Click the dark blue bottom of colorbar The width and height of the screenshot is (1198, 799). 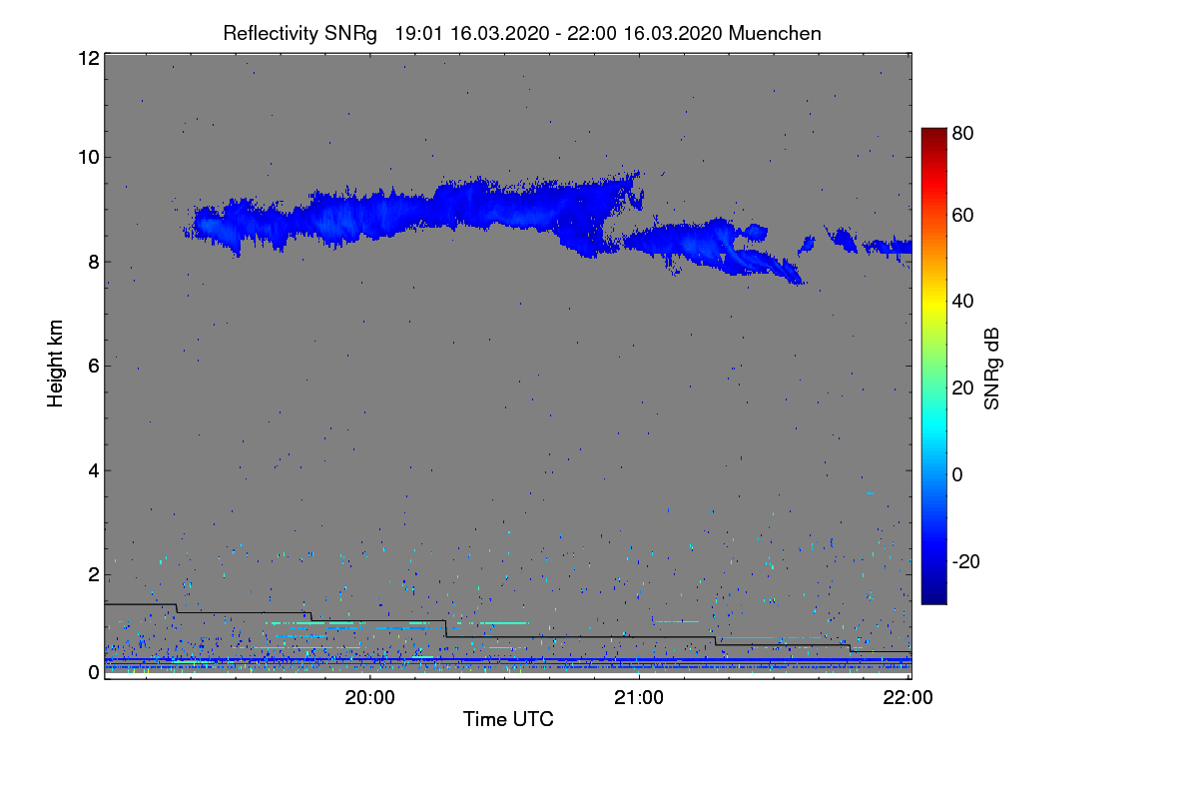pos(933,595)
